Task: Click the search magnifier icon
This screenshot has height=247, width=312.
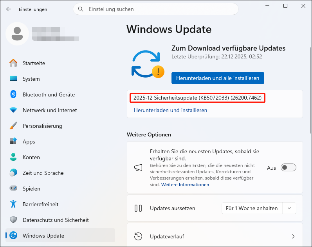Action: (x=80, y=9)
